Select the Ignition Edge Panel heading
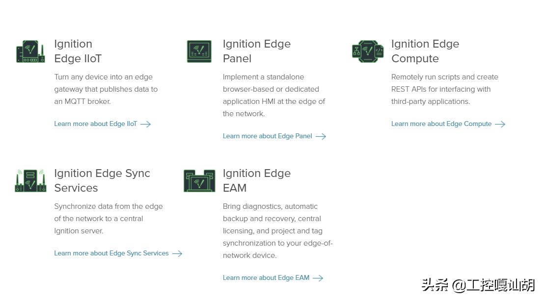 256,51
